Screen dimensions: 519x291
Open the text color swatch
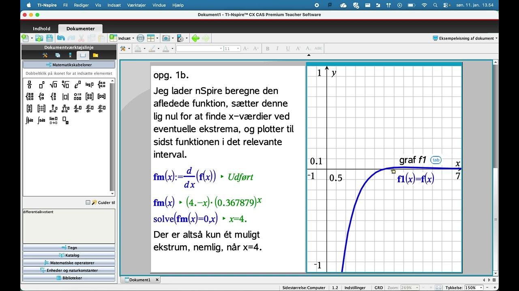point(165,48)
